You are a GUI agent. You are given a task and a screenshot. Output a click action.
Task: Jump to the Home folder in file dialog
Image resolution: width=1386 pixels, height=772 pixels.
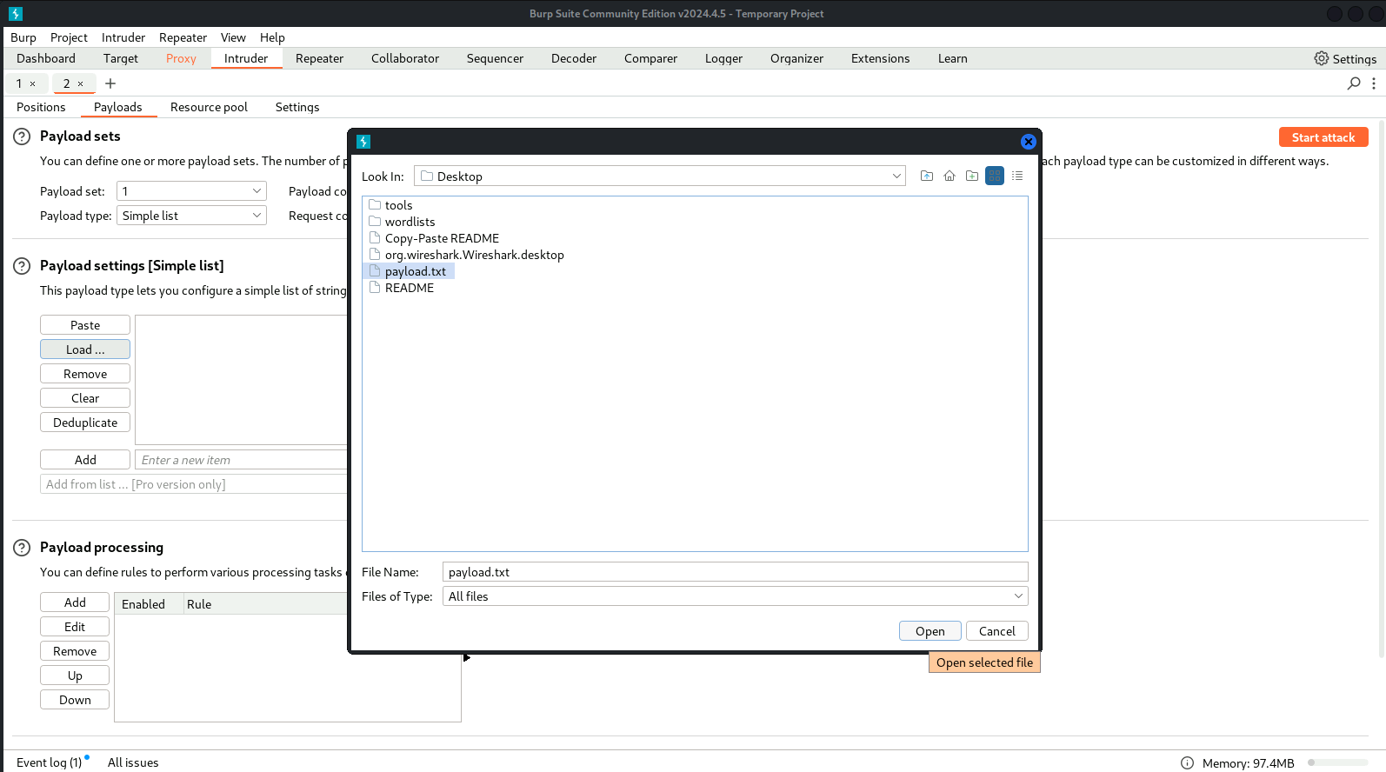pos(950,176)
